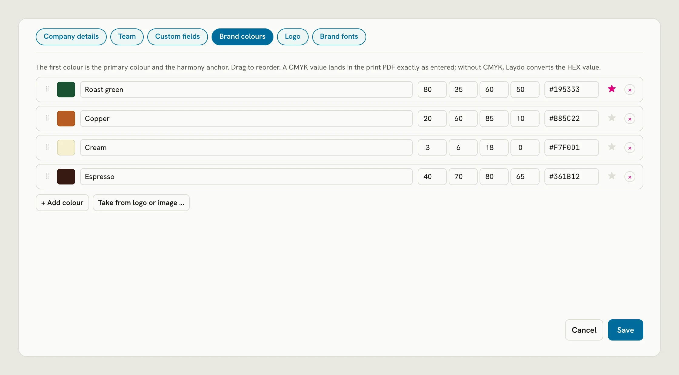Toggle the pink star on Roast green
The height and width of the screenshot is (375, 679).
612,89
